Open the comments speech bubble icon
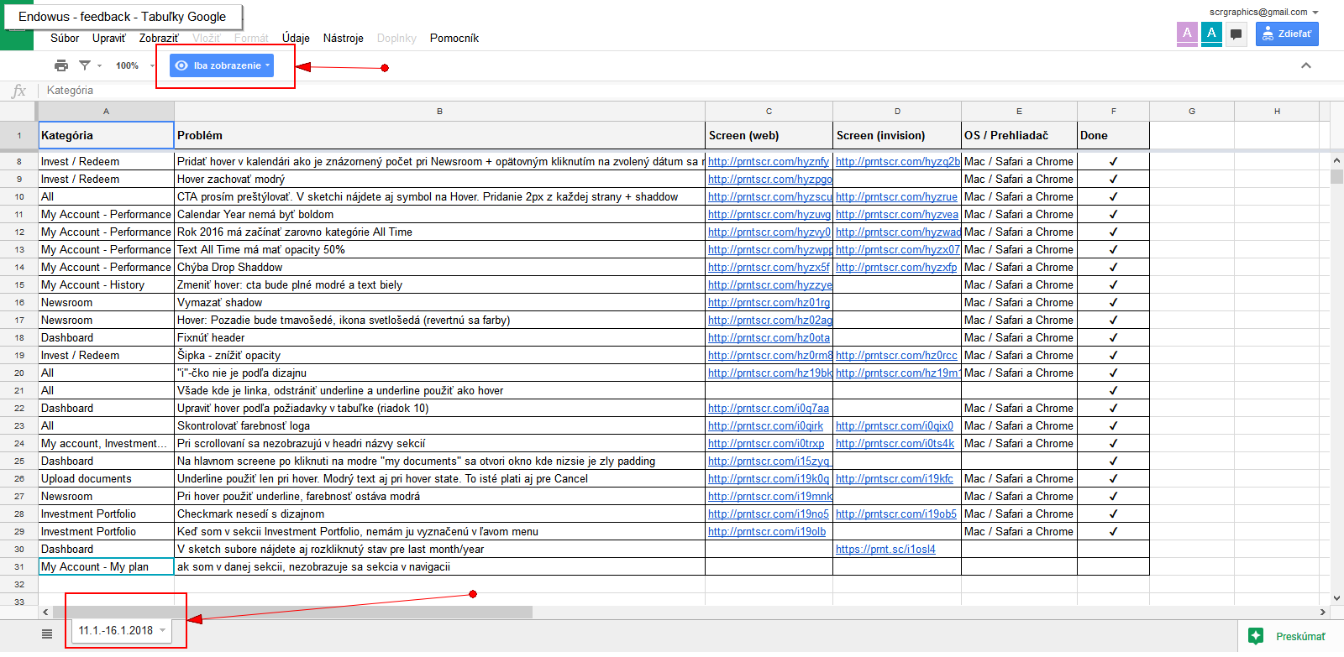The image size is (1344, 657). 1236,34
